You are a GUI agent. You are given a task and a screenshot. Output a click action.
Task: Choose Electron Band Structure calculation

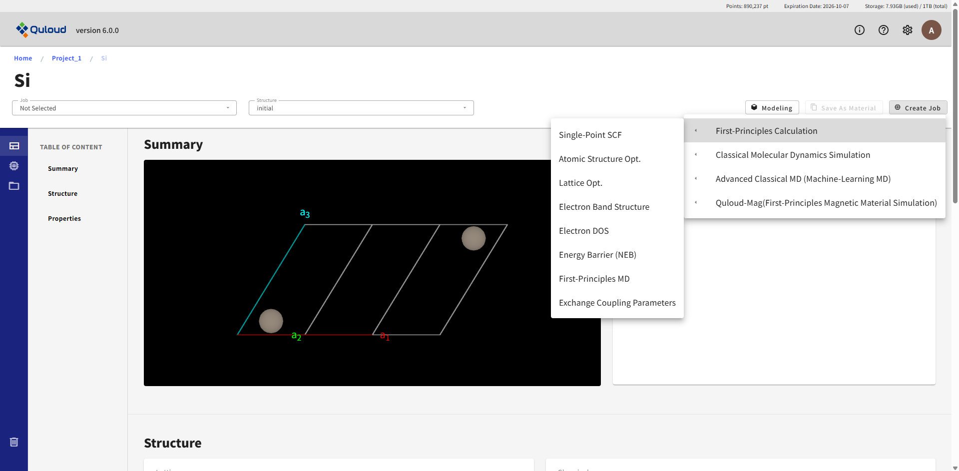tap(604, 207)
